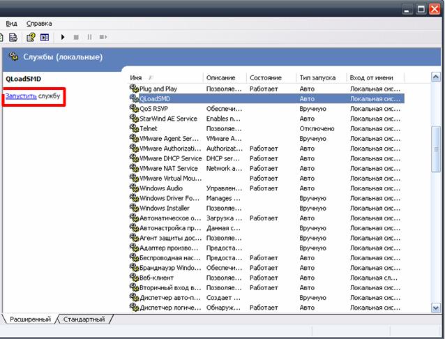The height and width of the screenshot is (339, 445).
Task: Click the Работает state of Windows Audio
Action: (x=264, y=188)
